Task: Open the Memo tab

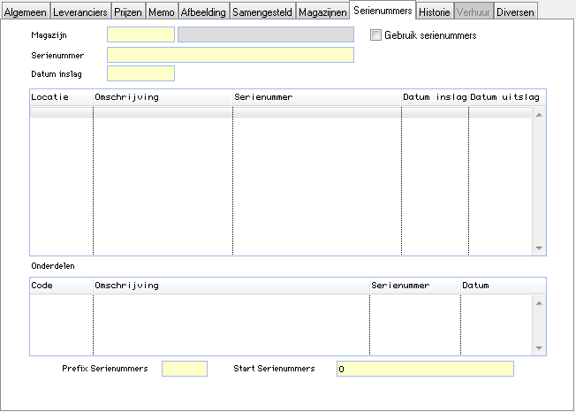Action: (x=161, y=12)
